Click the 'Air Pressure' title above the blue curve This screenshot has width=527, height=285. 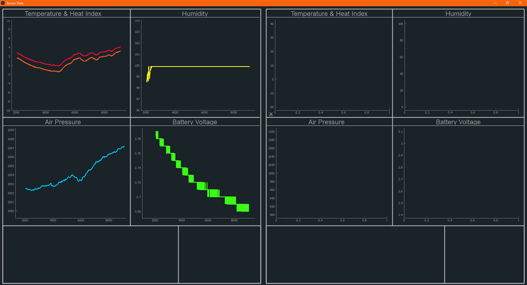(x=63, y=122)
